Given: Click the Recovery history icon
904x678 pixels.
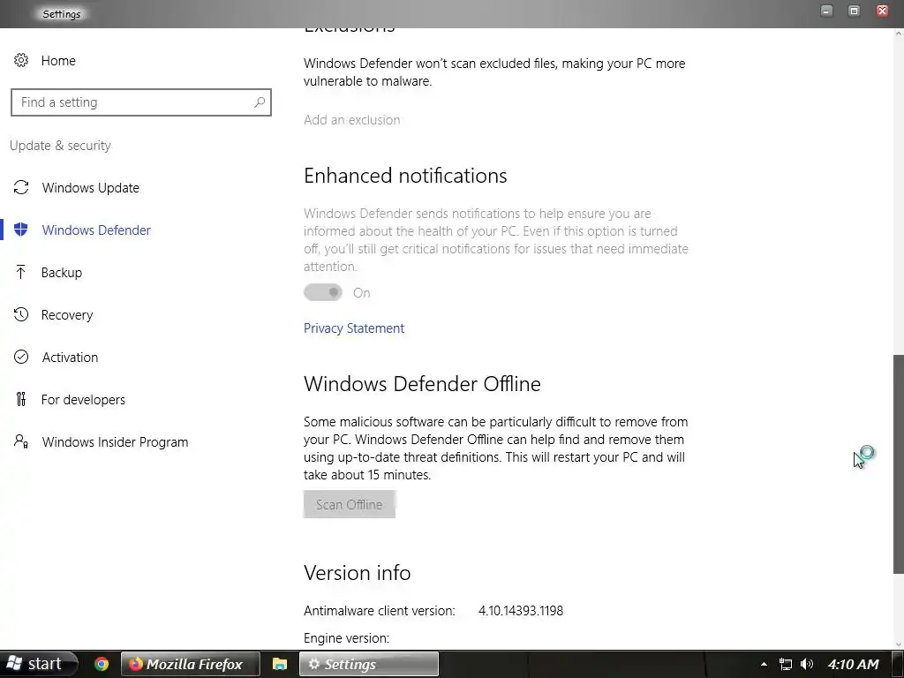Looking at the screenshot, I should [x=21, y=314].
